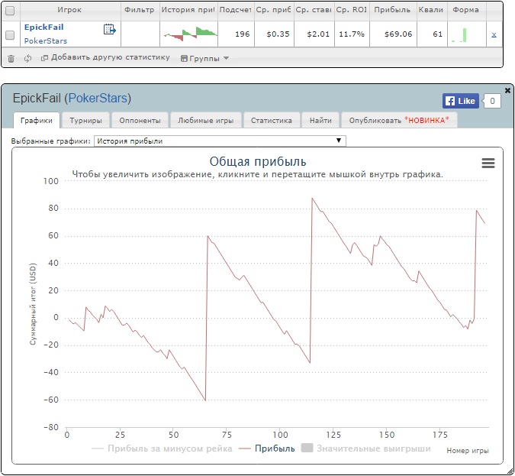This screenshot has height=476, width=515.
Task: Sort by the Форма column header
Action: coord(465,10)
